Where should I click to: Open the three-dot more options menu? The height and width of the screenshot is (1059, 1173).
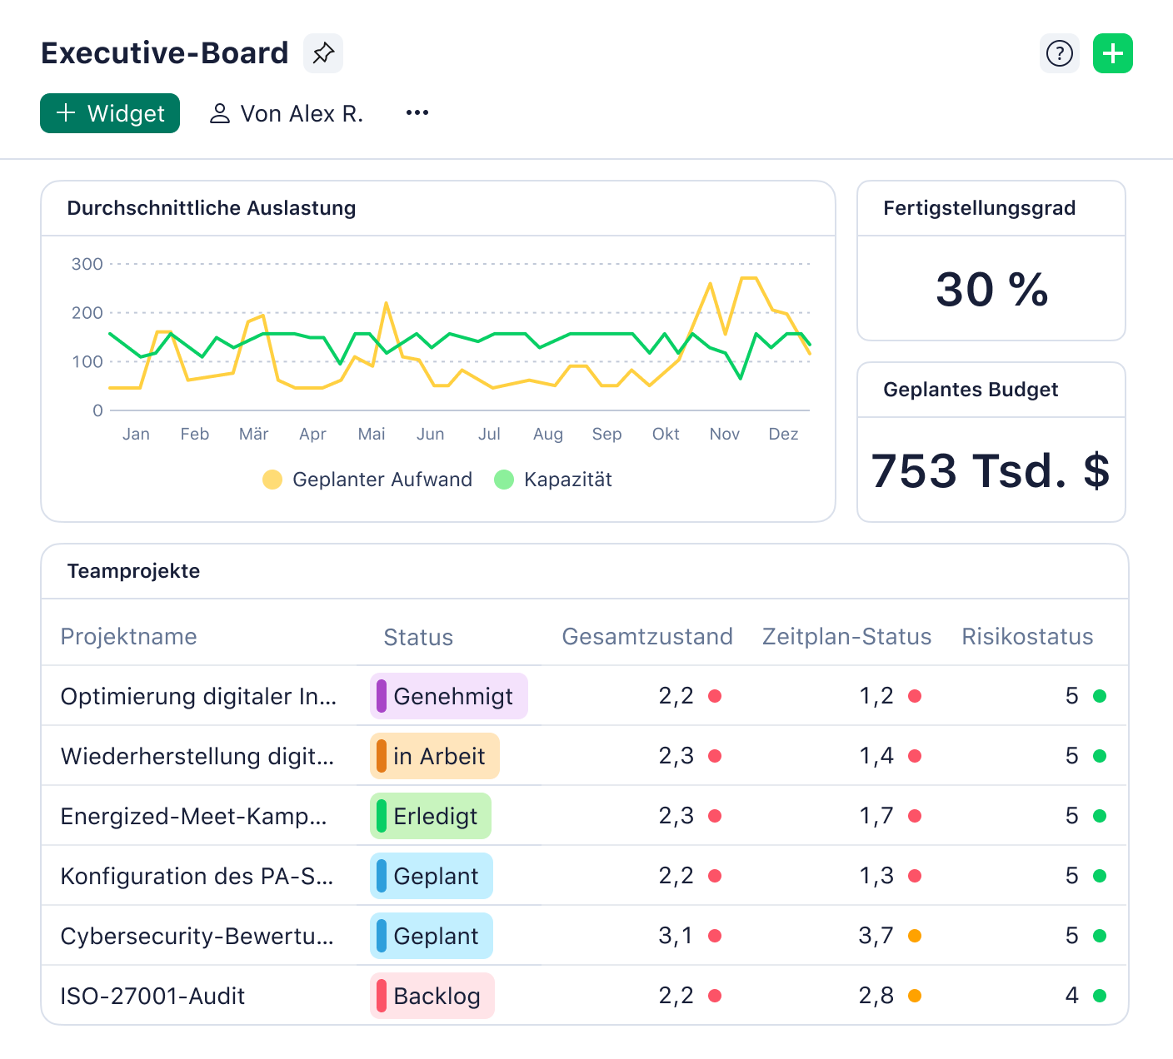pyautogui.click(x=417, y=113)
